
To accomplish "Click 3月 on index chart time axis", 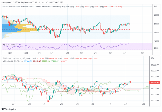I will coord(44,104).
